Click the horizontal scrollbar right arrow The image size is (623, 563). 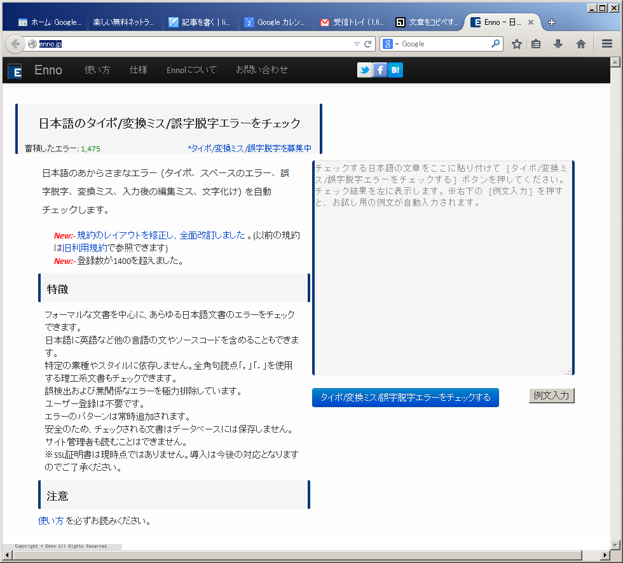pos(605,555)
